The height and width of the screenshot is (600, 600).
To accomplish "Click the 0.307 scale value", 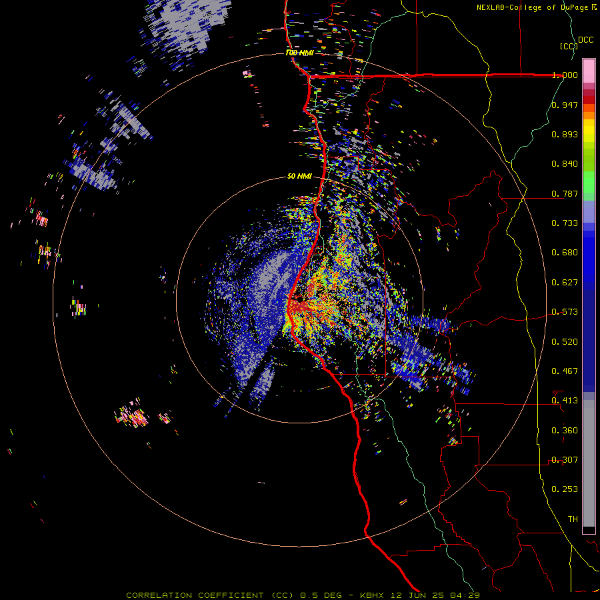I will 565,460.
